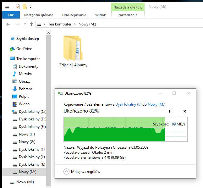203x188 pixels.
Task: Select Nowy (G:) drive in the sidebar
Action: (x=27, y=141)
